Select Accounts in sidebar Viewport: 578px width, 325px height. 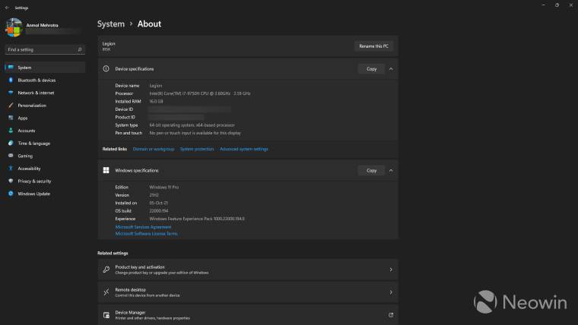[x=45, y=131]
